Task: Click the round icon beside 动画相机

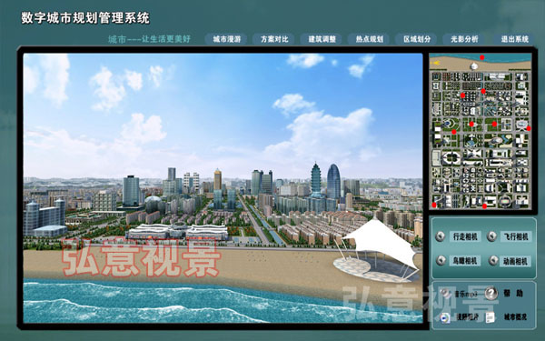Action: (x=493, y=260)
